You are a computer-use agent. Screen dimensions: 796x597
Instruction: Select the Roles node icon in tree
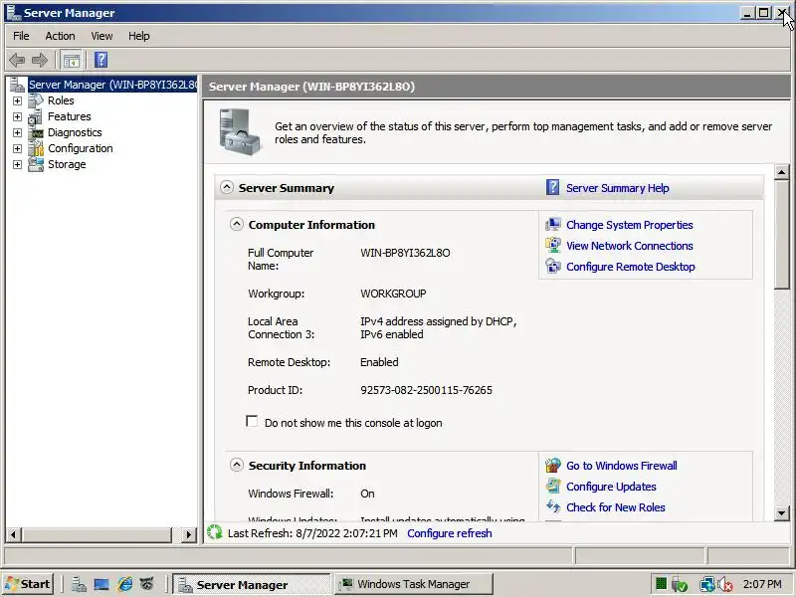coord(36,100)
